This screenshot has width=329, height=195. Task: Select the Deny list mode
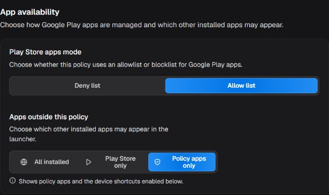(x=87, y=86)
